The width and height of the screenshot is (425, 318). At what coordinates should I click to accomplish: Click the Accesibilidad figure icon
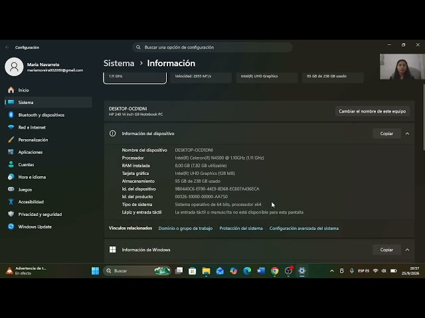click(x=11, y=201)
